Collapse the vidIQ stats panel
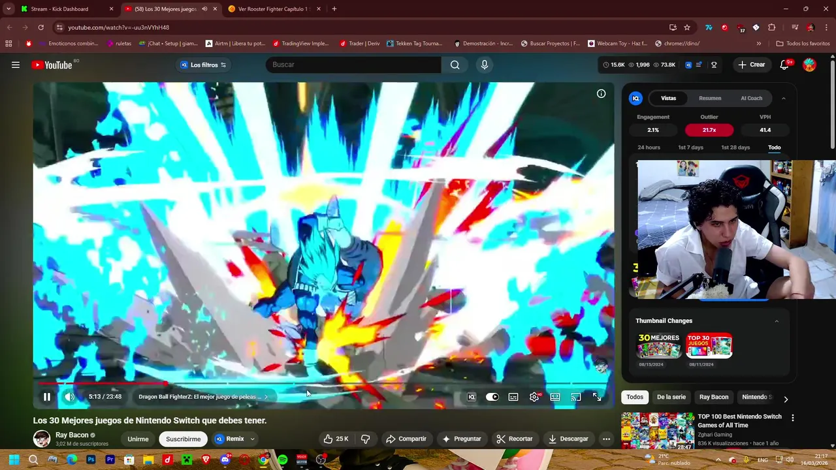 point(783,98)
